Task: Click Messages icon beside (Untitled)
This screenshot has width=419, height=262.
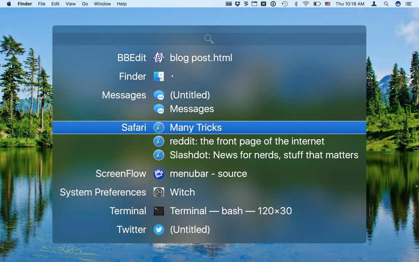Action: point(159,95)
